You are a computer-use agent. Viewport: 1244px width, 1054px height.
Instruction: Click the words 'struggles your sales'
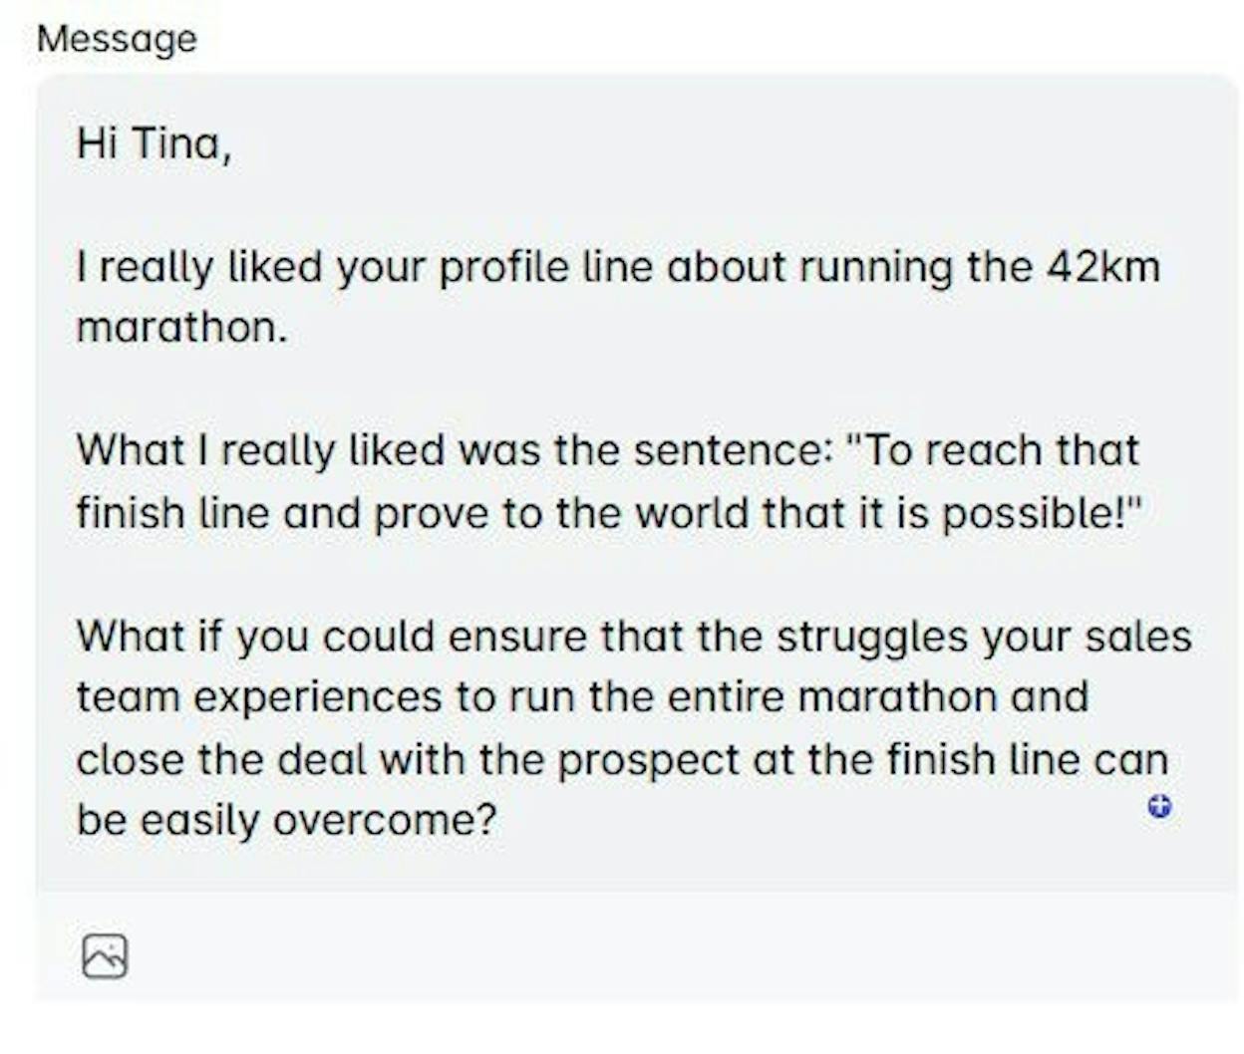[x=984, y=637]
